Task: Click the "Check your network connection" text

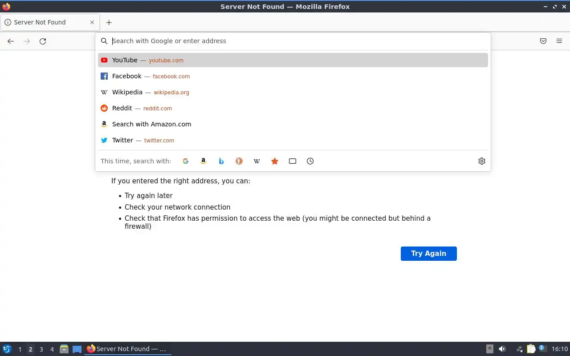Action: pos(178,207)
